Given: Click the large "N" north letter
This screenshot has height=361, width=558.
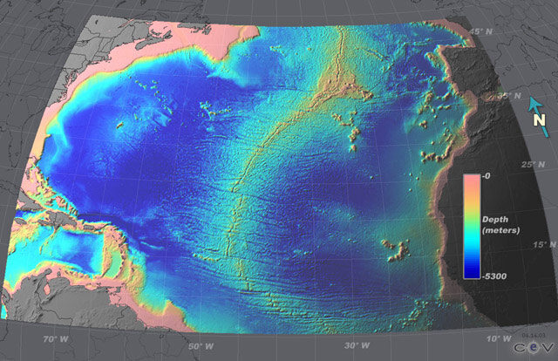Looking at the screenshot, I should pyautogui.click(x=539, y=120).
